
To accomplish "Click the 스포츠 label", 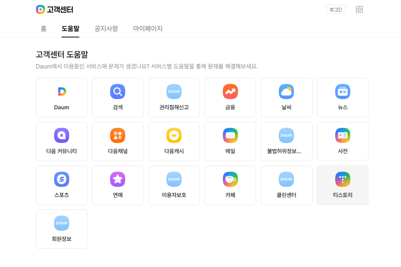I will tap(62, 195).
